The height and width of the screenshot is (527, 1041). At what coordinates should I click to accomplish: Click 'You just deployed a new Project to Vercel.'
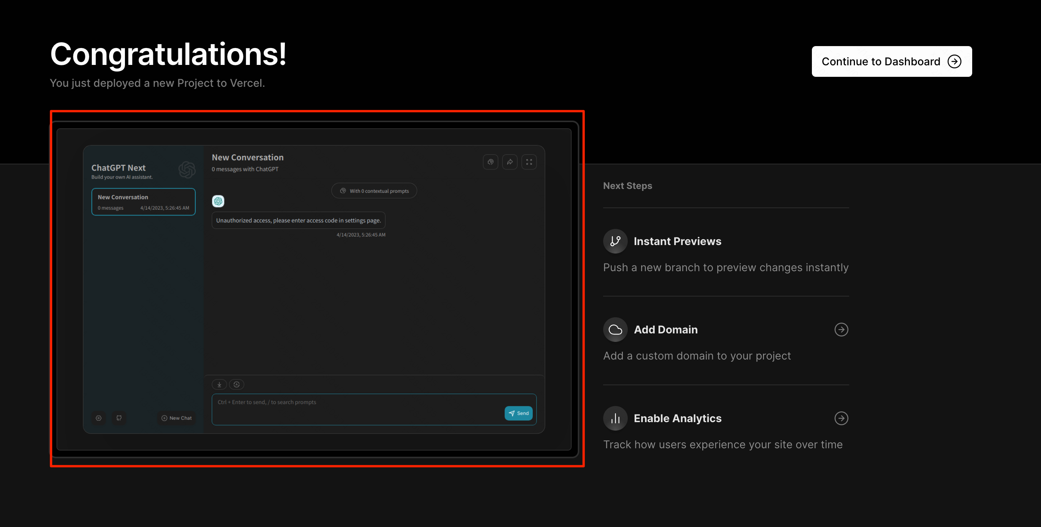click(157, 83)
